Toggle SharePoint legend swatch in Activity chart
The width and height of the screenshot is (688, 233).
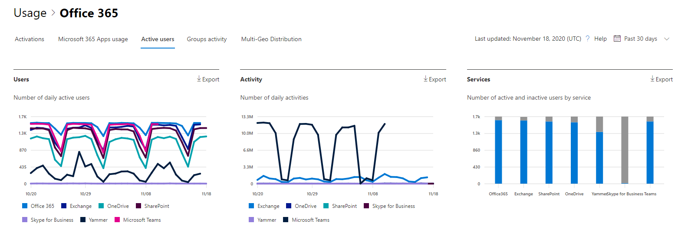[x=326, y=206]
